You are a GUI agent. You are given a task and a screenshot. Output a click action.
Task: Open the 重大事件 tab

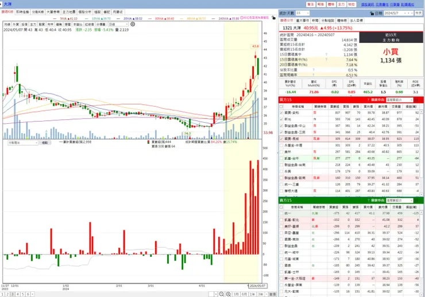[303, 21]
